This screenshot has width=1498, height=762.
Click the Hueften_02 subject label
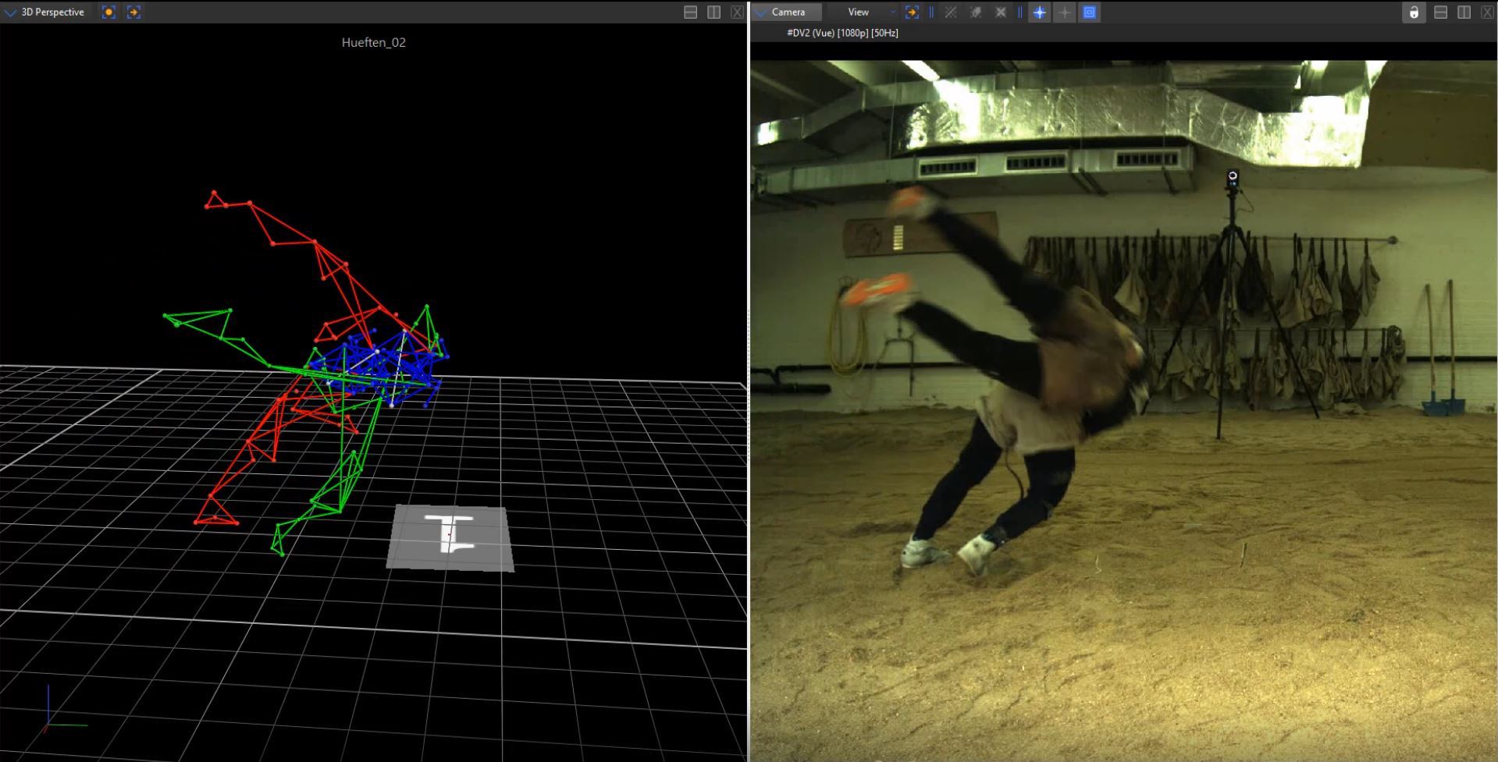(373, 43)
